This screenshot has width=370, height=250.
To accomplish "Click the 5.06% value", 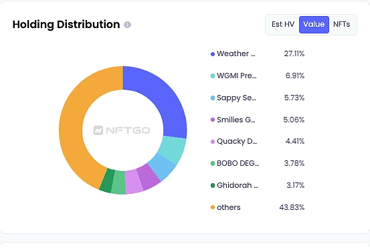I will pyautogui.click(x=294, y=120).
